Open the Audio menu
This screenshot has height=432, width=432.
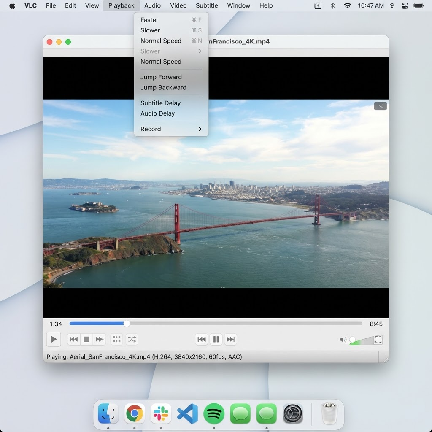pos(152,5)
